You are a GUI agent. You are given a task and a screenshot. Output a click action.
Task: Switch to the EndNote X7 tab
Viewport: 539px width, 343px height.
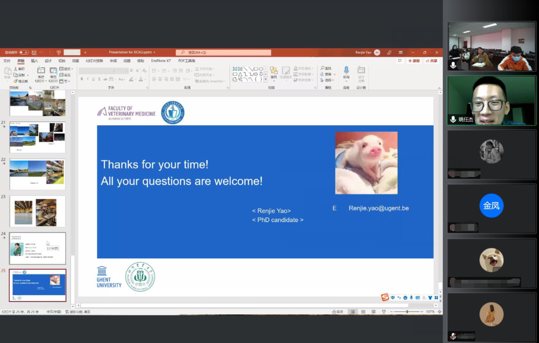[x=161, y=61]
